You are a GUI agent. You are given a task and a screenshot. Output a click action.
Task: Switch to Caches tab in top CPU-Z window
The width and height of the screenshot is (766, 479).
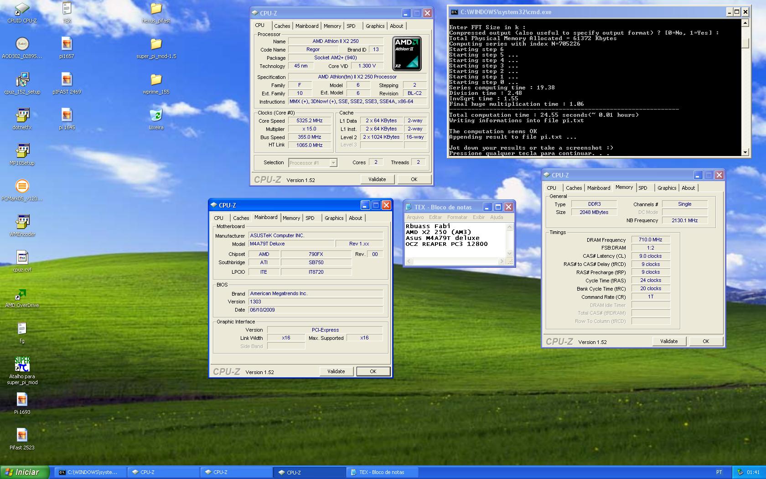[282, 26]
